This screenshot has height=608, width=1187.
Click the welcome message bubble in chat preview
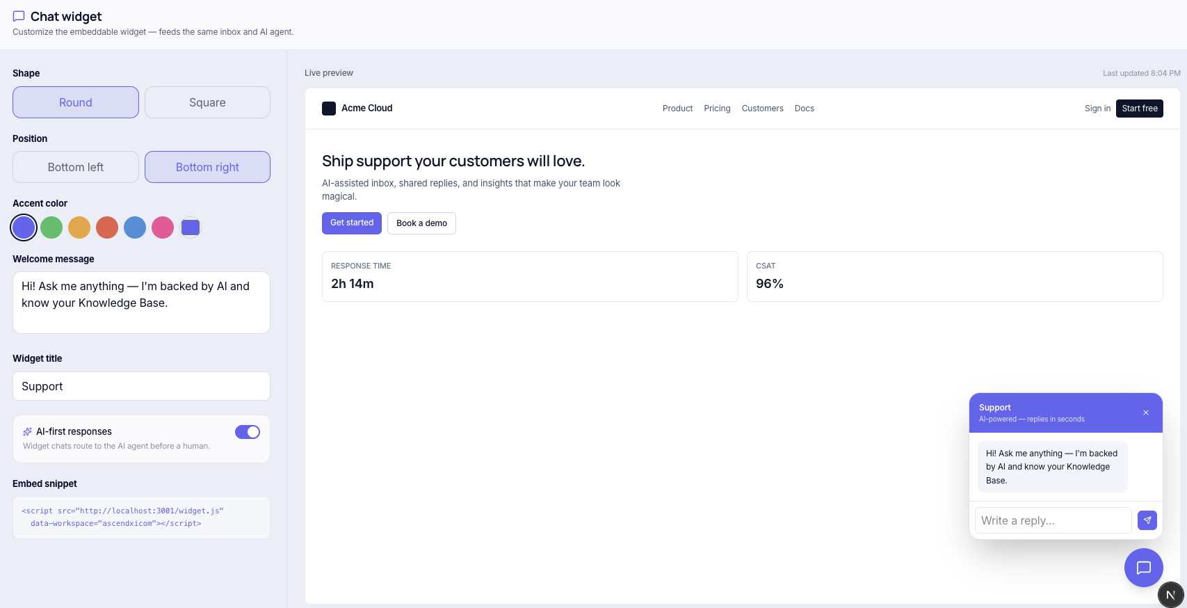pos(1053,467)
